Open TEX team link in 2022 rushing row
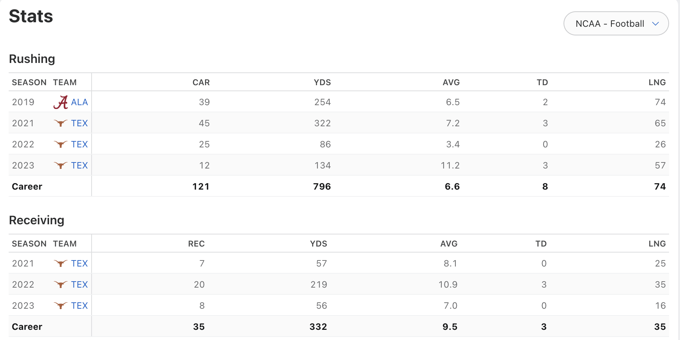The height and width of the screenshot is (340, 680). (80, 144)
